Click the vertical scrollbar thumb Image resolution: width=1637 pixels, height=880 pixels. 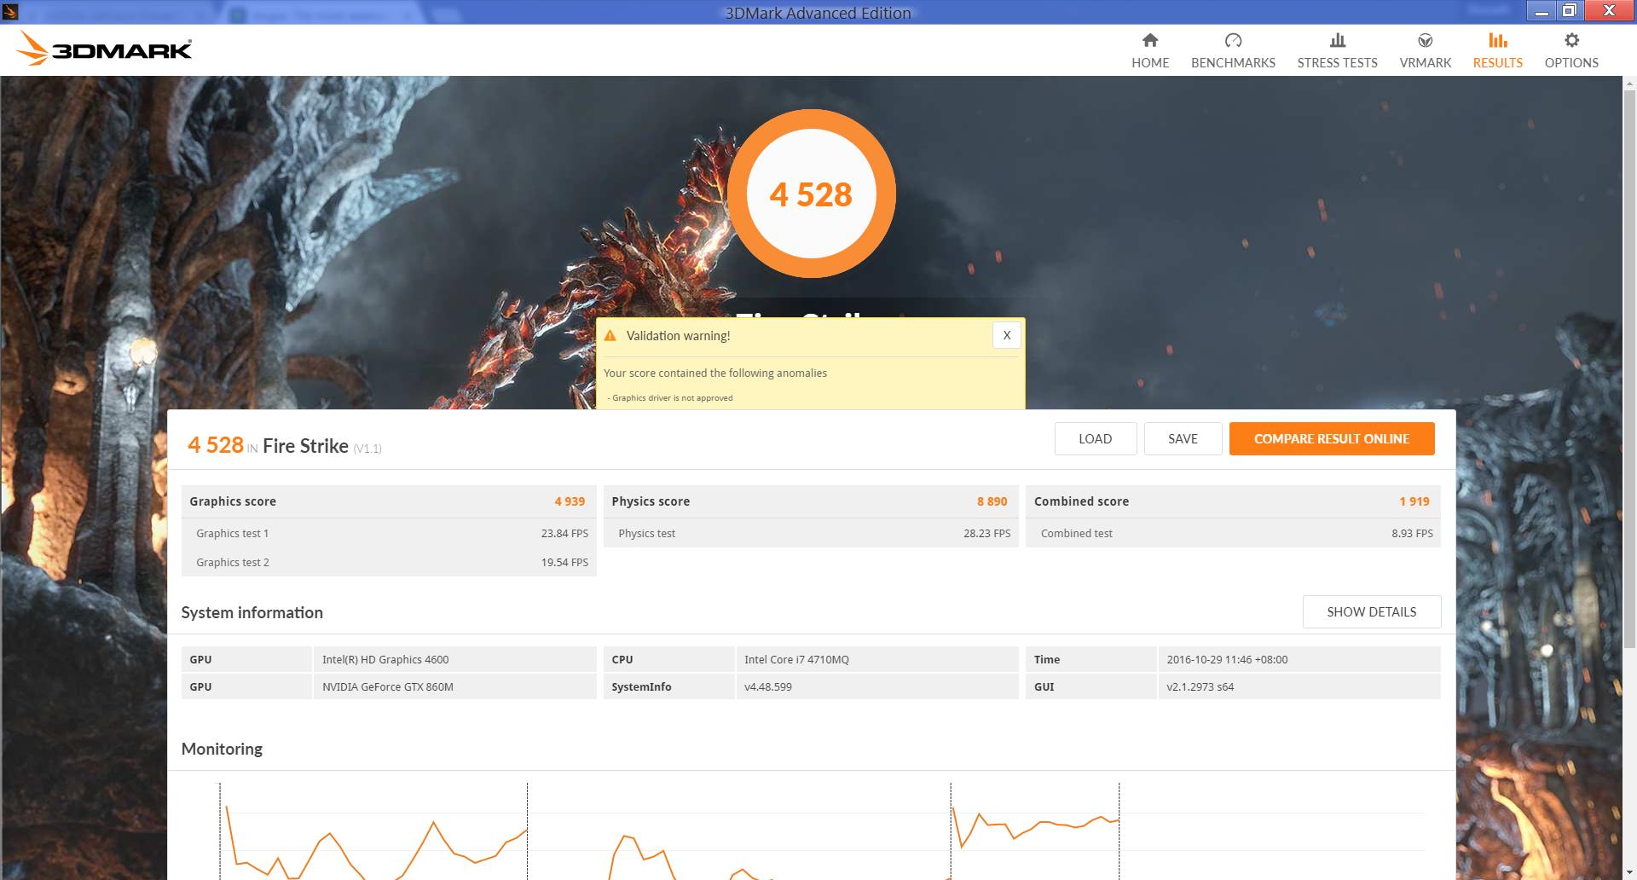pyautogui.click(x=1629, y=368)
